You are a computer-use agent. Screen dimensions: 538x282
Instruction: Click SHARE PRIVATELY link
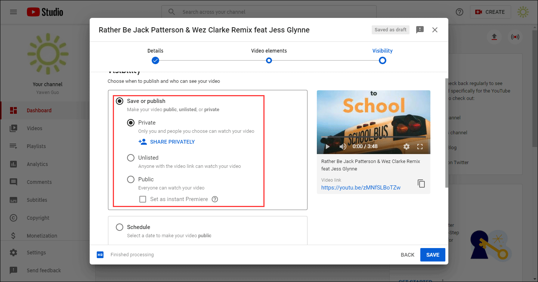[x=172, y=142]
